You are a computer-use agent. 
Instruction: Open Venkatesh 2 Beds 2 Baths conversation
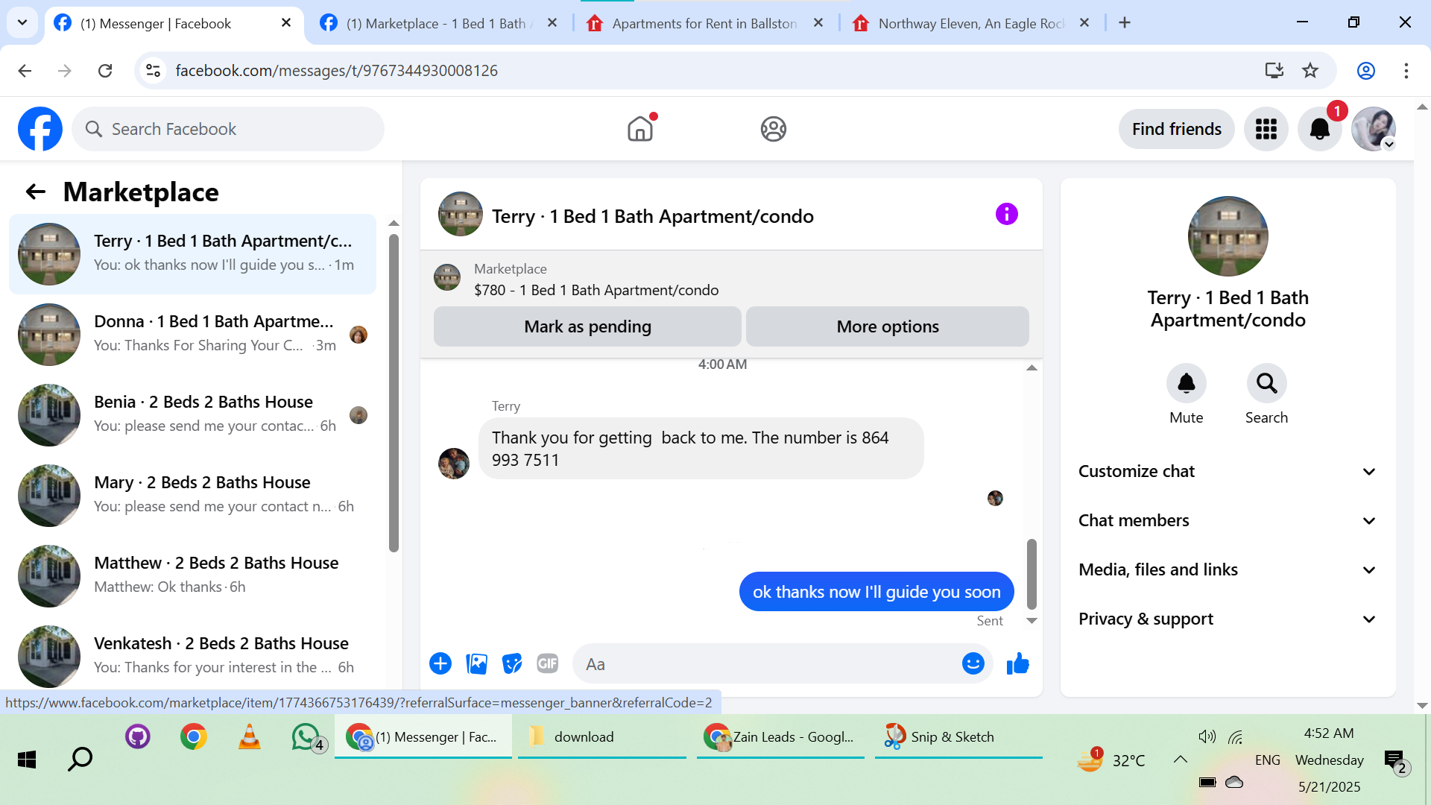pyautogui.click(x=192, y=655)
